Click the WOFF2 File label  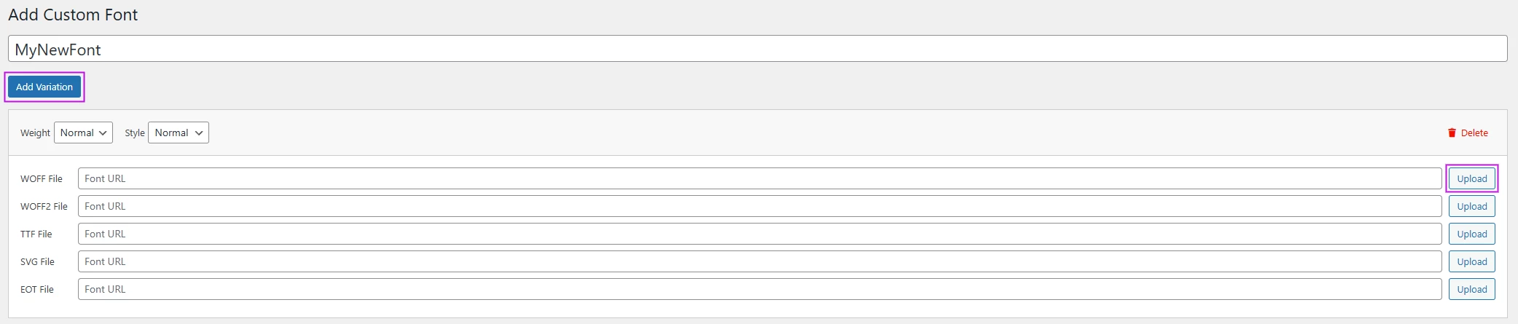pos(44,206)
